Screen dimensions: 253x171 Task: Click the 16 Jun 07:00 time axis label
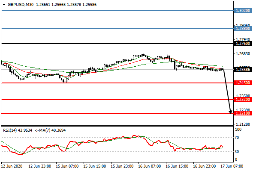click(x=149, y=166)
